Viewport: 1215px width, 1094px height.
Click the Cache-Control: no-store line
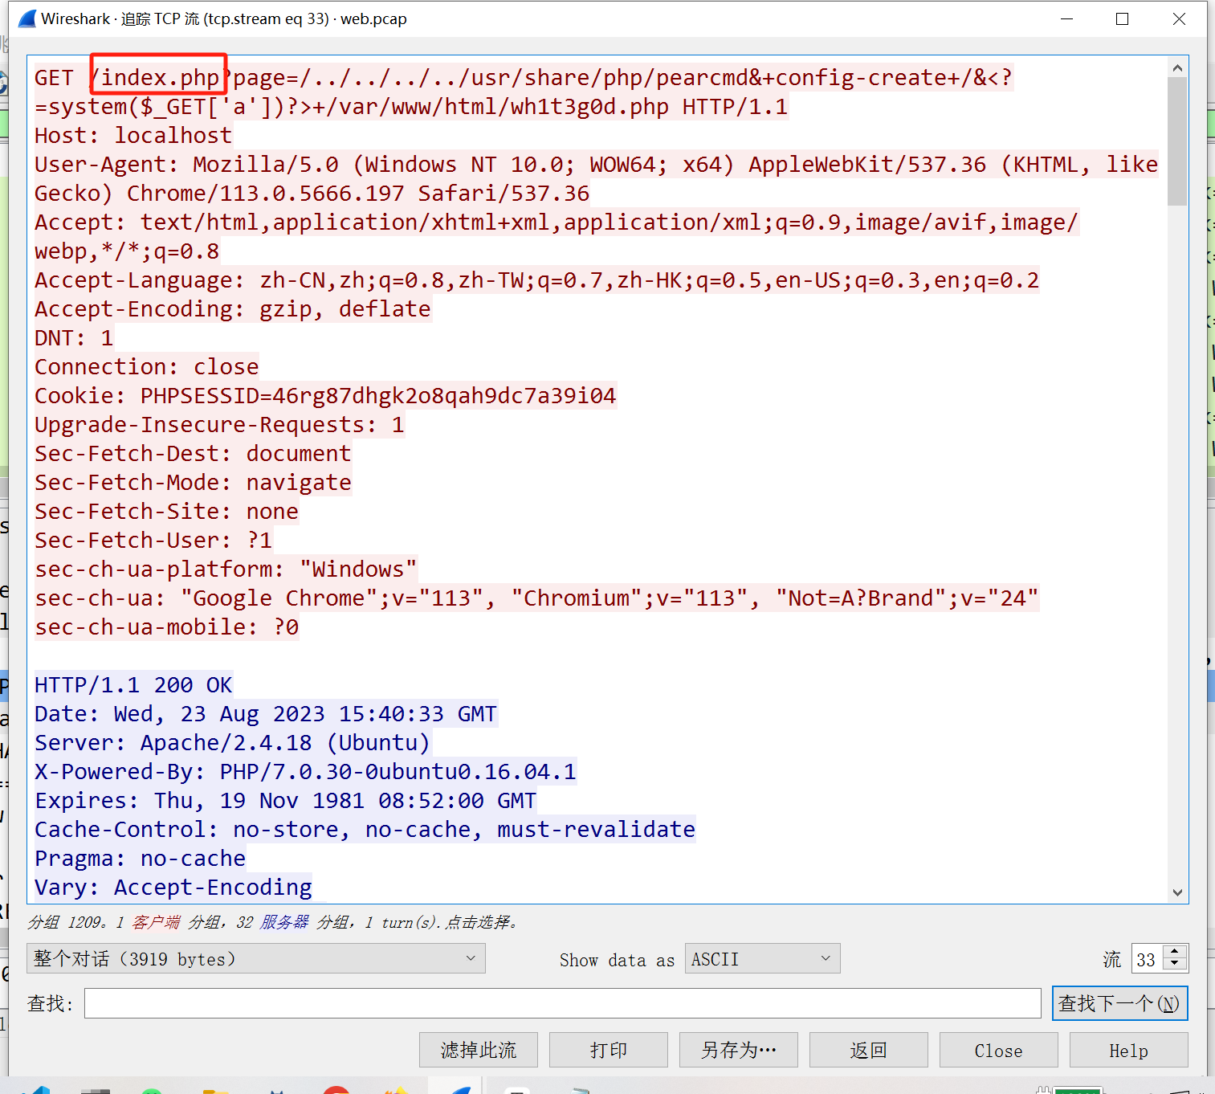pyautogui.click(x=365, y=829)
